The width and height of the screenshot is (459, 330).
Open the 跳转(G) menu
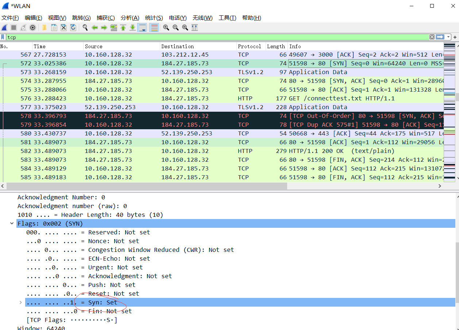[x=81, y=18]
